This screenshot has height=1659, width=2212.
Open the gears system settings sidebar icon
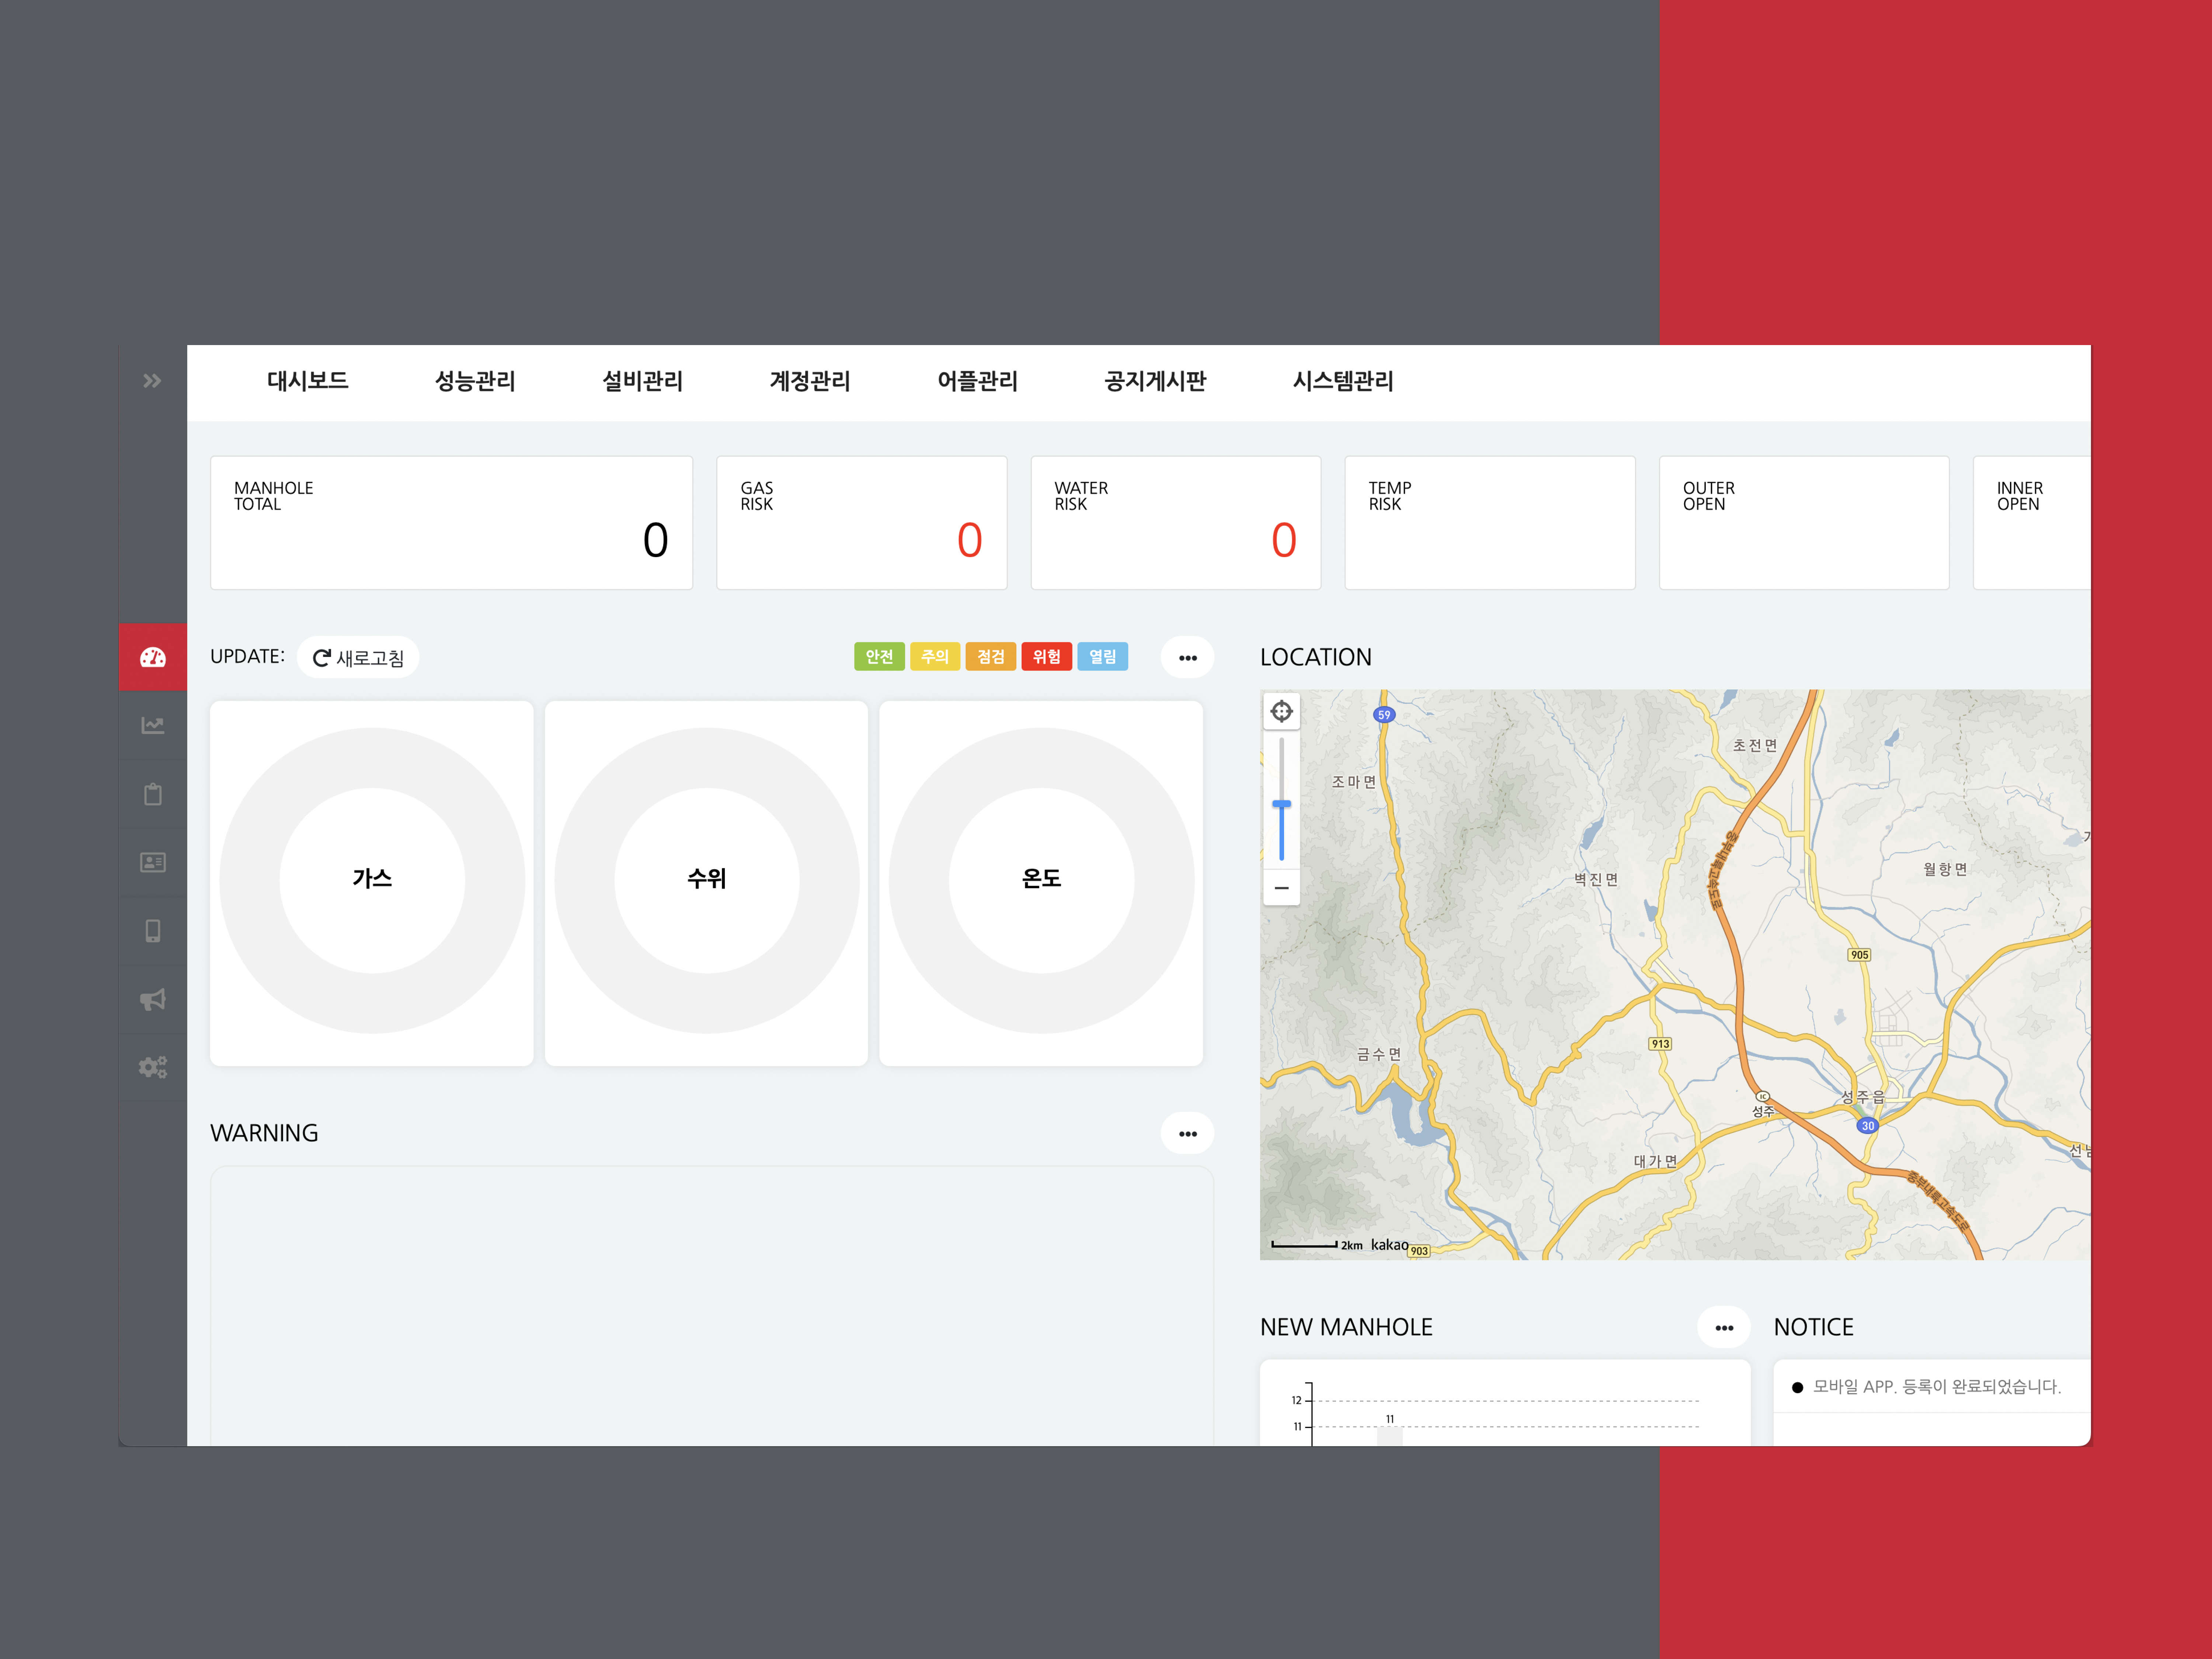click(153, 1067)
